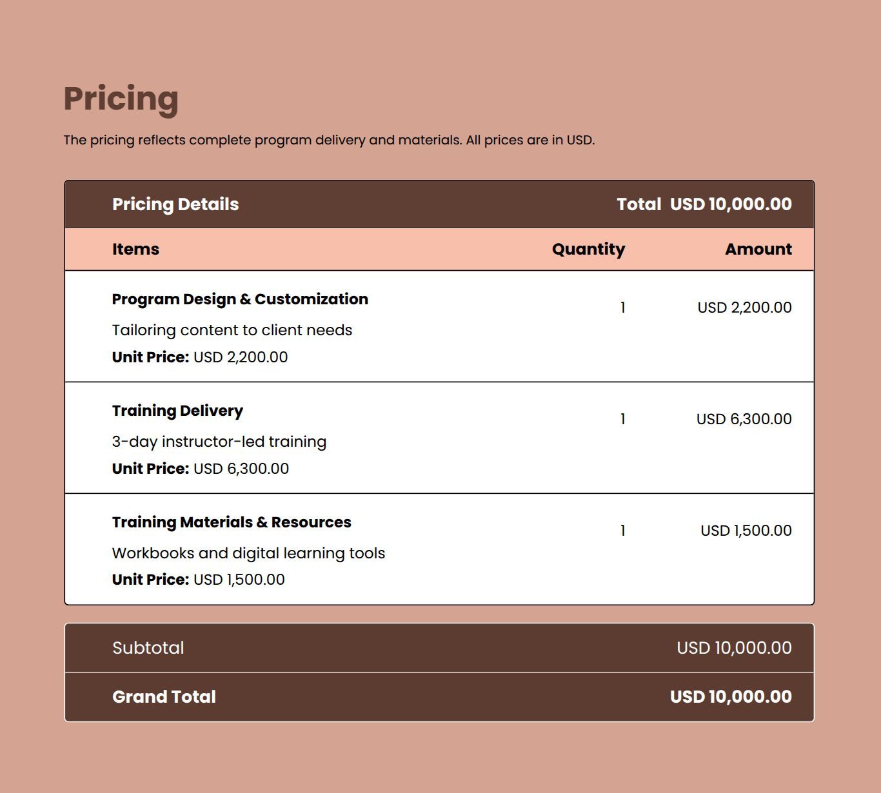Click the header Total USD 10,000.00

click(704, 204)
